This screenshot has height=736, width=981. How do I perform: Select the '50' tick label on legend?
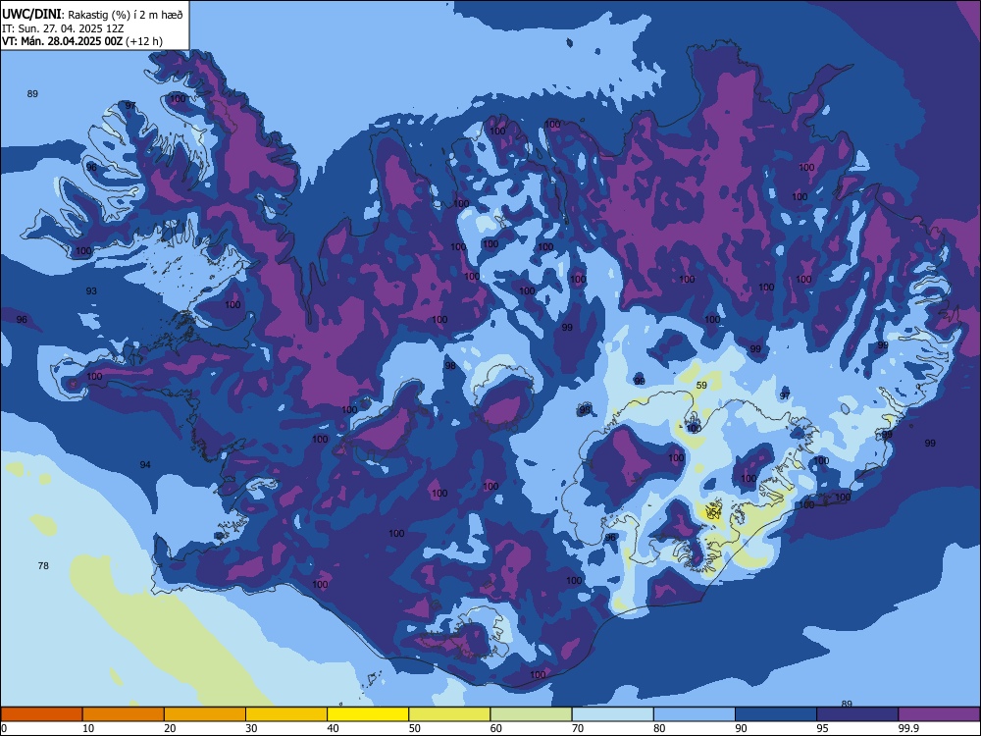[x=414, y=728]
